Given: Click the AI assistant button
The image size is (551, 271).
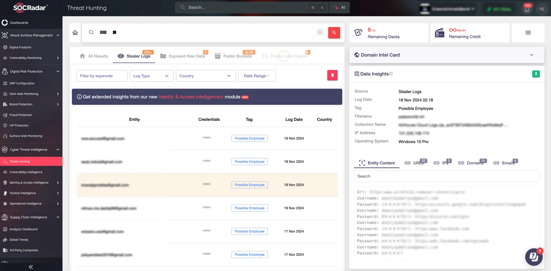Looking at the screenshot, I should [x=340, y=7].
